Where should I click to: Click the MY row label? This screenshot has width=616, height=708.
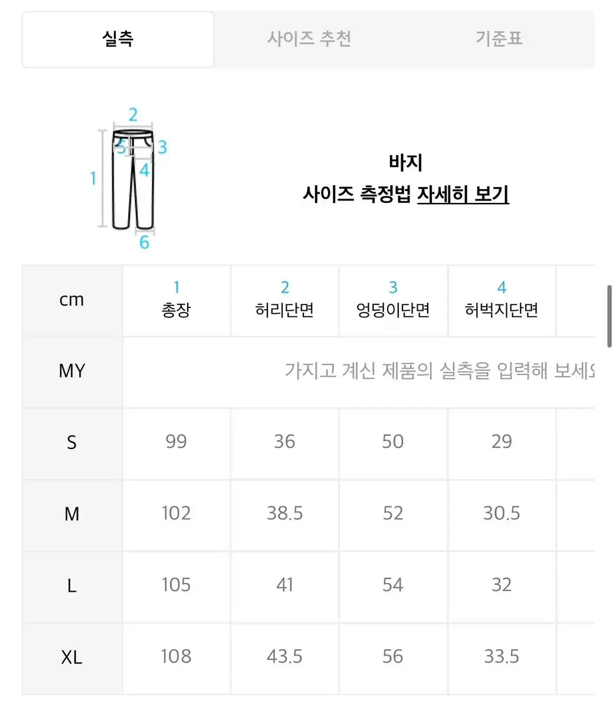tap(72, 371)
